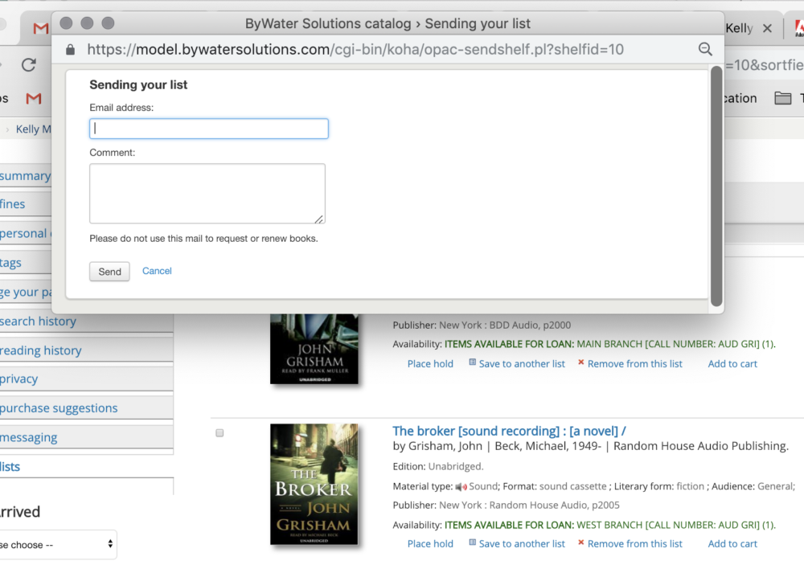Click the 'Sending your list' heading text

tap(138, 84)
